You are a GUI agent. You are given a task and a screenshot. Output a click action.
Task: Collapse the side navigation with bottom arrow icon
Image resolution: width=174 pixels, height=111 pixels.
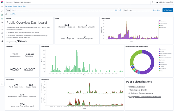pos(2,84)
